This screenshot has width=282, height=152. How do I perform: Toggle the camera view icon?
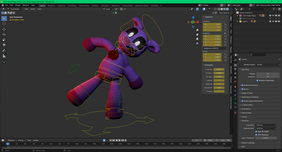(x=197, y=39)
